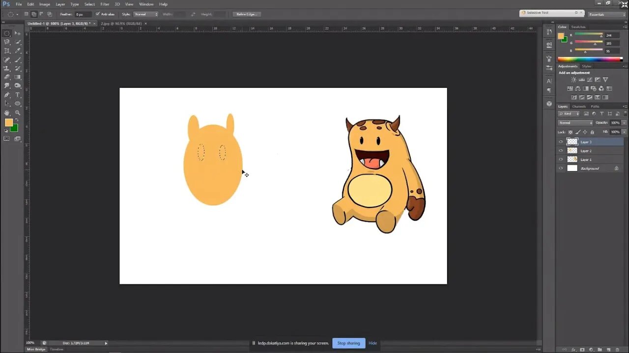Open the Style dropdown

pyautogui.click(x=146, y=14)
